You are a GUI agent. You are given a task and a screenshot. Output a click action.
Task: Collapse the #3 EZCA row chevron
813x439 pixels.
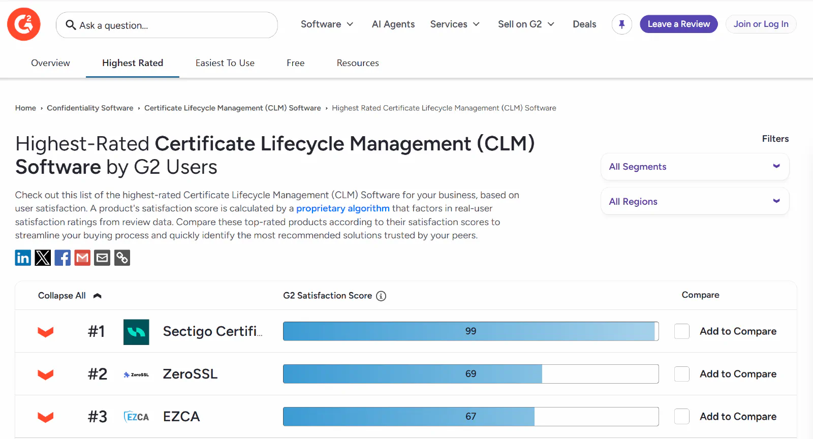click(x=46, y=417)
